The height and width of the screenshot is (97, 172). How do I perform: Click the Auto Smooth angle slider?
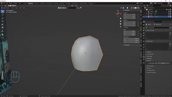pos(163,63)
